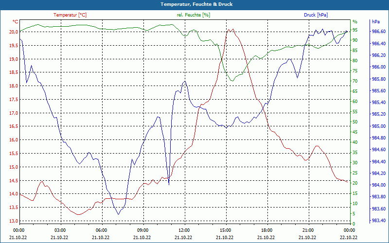Click the 984,80 pressure axis value
The image size is (389, 243).
click(x=379, y=138)
